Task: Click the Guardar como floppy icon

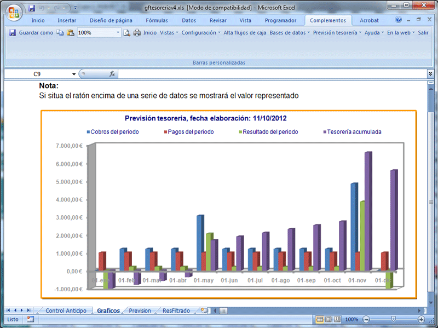Action: [12, 33]
